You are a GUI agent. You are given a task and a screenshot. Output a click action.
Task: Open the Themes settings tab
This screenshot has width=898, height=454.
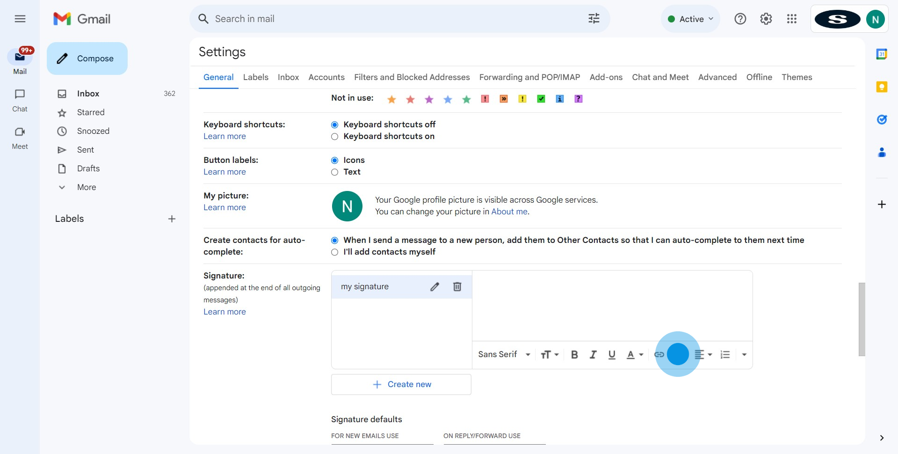click(797, 77)
